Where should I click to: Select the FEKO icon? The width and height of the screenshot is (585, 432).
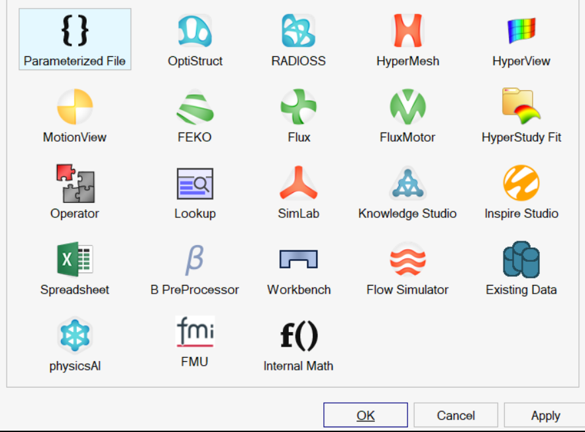tap(195, 107)
